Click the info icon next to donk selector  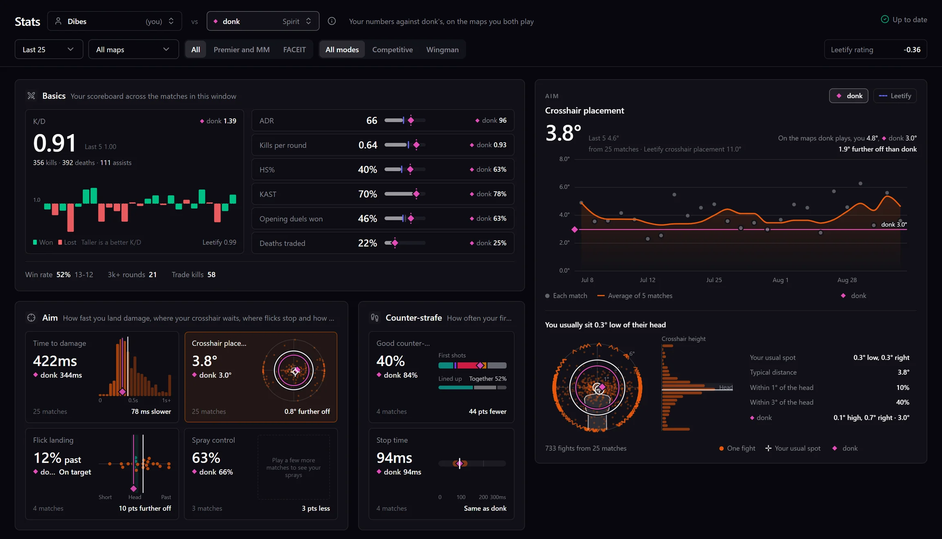332,21
